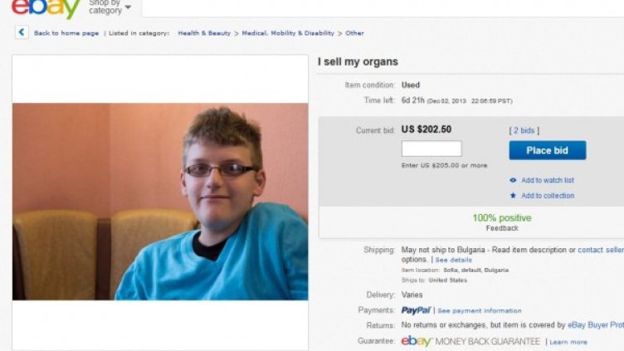Viewport: 624px width, 351px height.
Task: Open the Health & Beauty breadcrumb category
Action: (204, 33)
